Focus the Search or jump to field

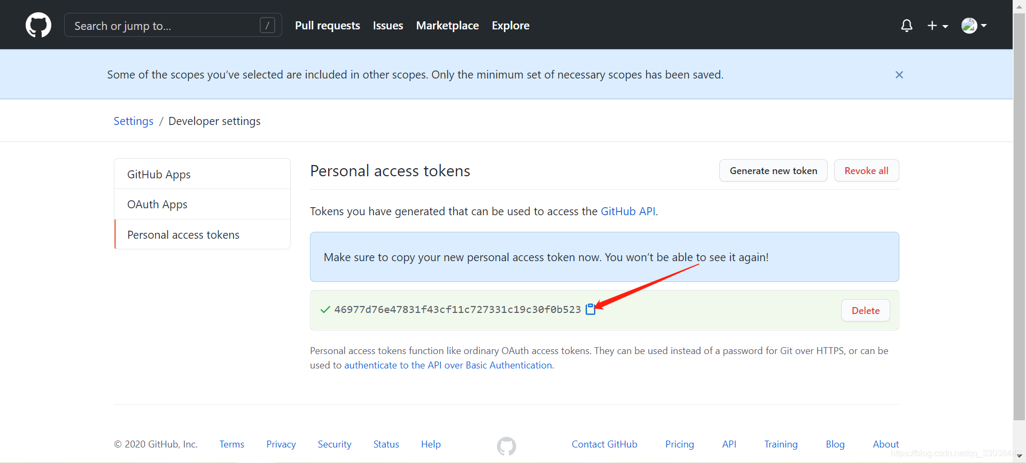(173, 25)
